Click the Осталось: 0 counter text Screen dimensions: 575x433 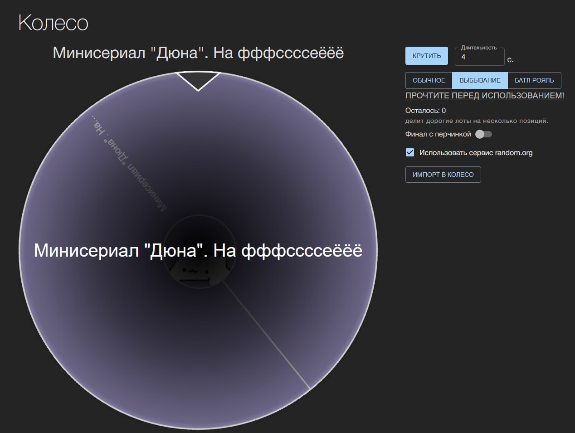coord(425,110)
